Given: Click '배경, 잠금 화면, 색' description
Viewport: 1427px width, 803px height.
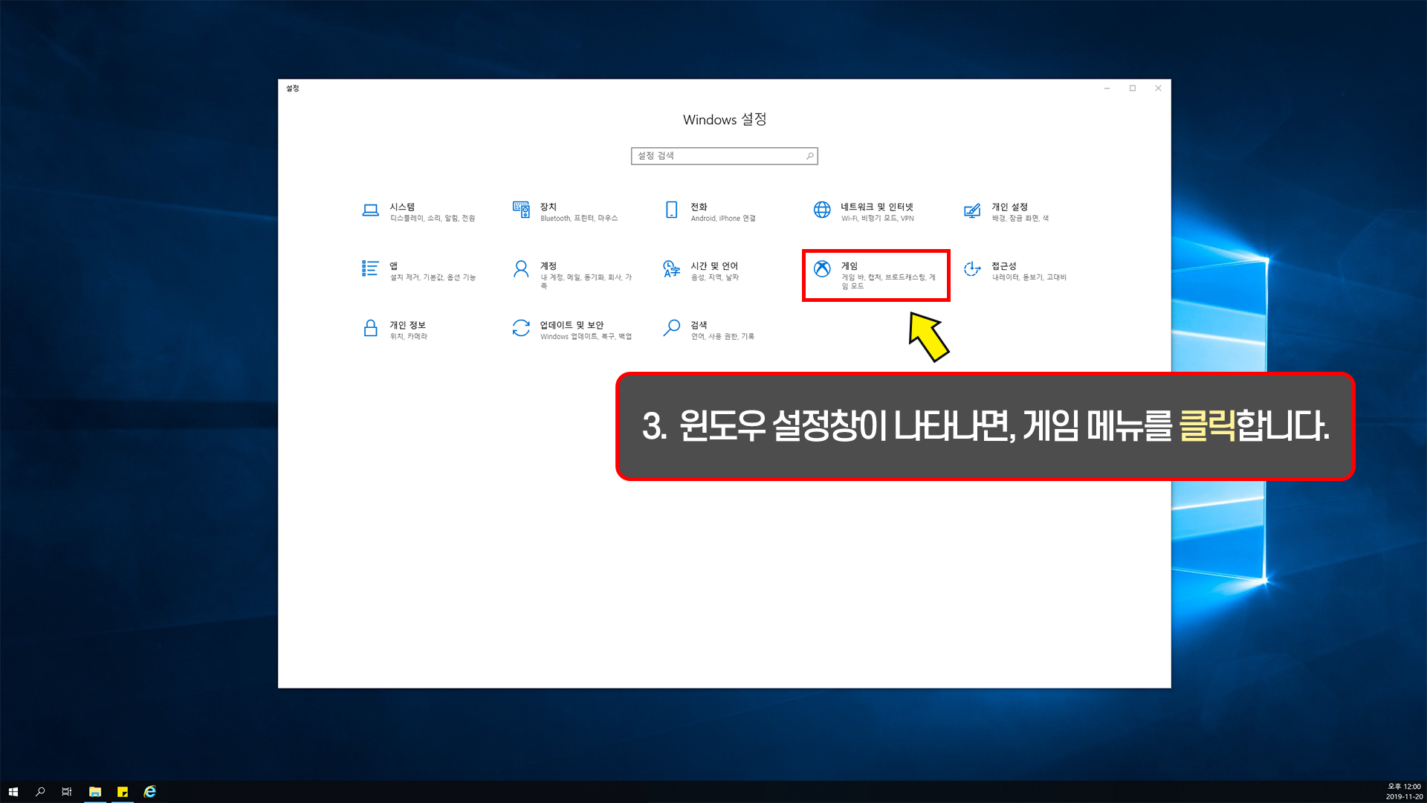Looking at the screenshot, I should tap(1020, 219).
